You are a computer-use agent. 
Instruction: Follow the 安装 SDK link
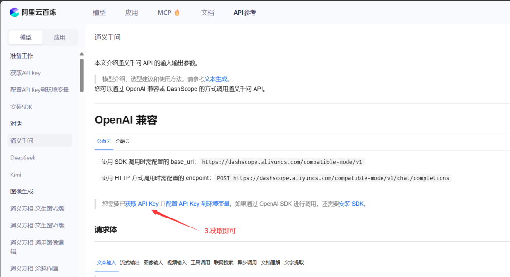[351, 204]
